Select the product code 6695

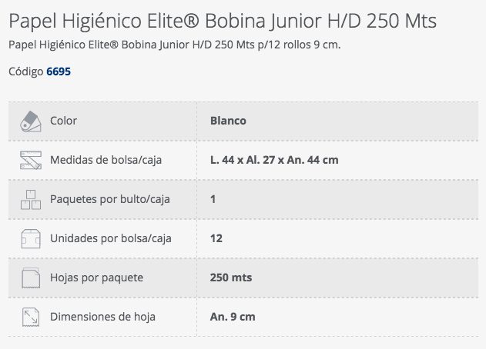59,71
